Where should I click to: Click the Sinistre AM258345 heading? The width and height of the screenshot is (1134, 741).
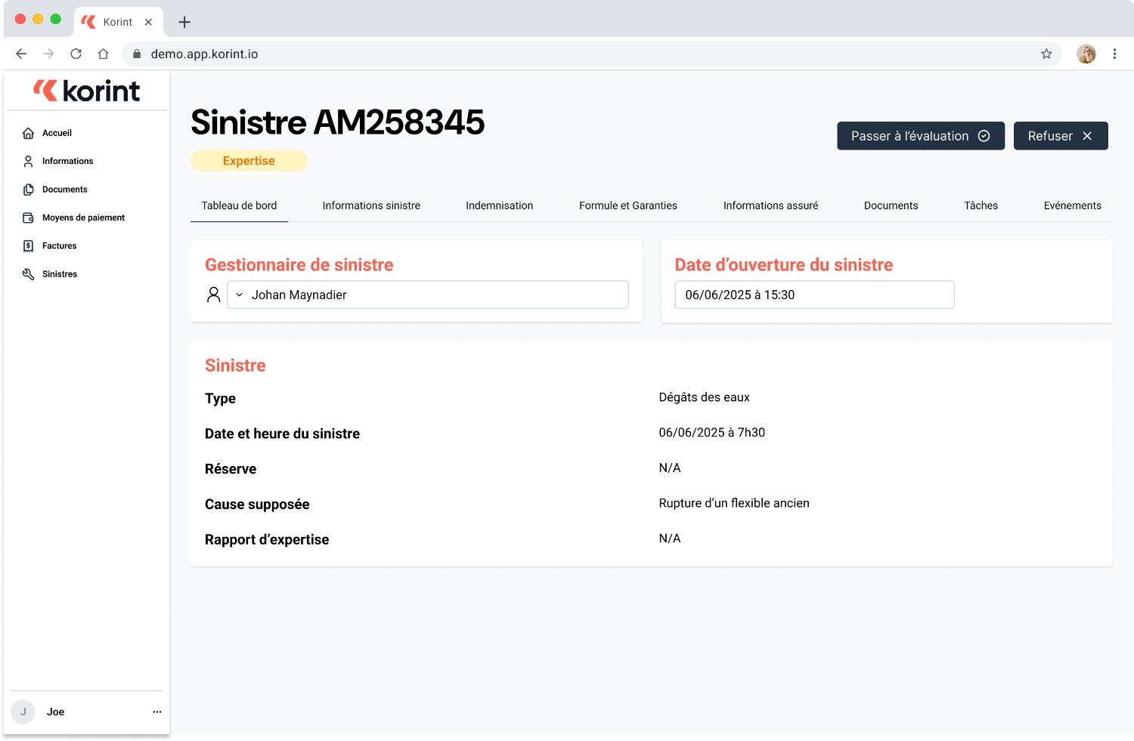tap(337, 122)
